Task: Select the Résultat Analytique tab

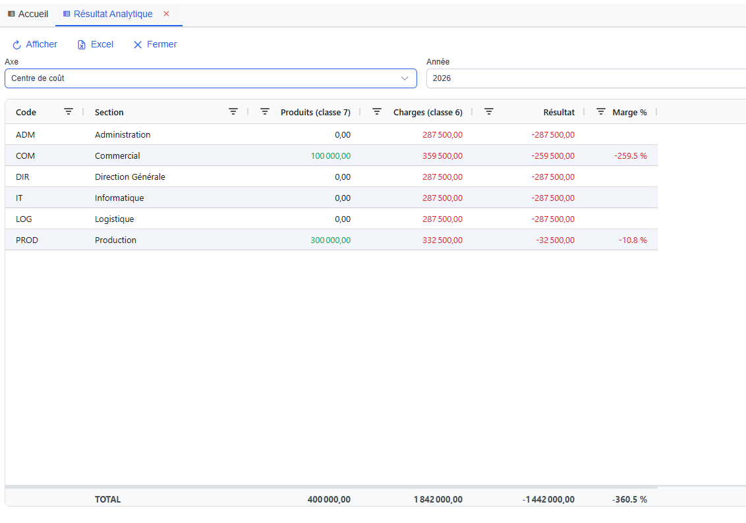Action: click(112, 14)
